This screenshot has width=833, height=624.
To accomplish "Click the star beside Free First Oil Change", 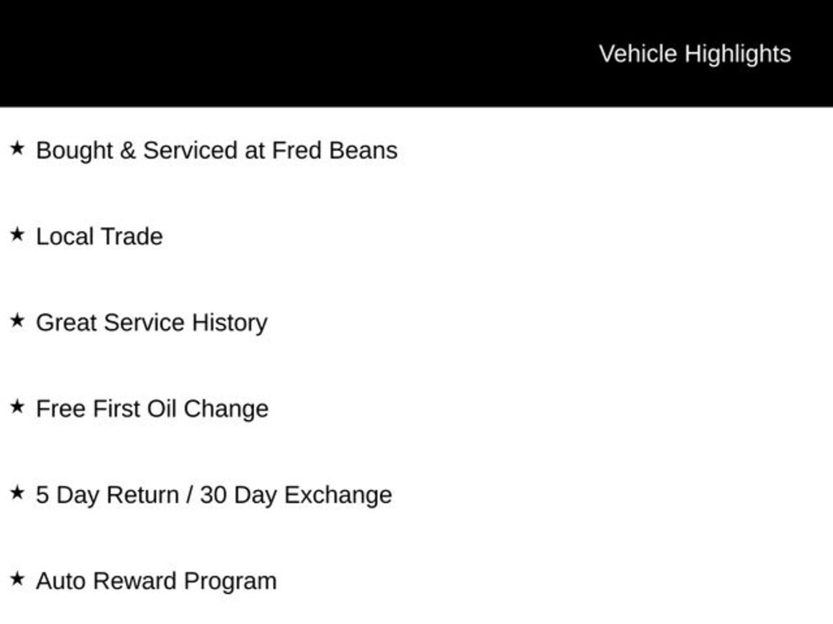I will [17, 407].
